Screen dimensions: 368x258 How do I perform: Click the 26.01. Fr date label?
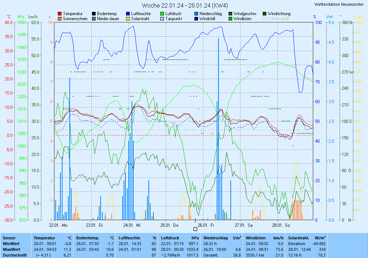tap(206, 225)
